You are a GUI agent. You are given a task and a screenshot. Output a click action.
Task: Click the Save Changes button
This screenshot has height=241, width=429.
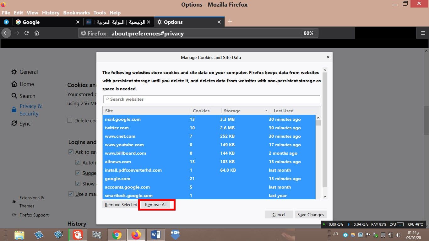click(x=311, y=215)
